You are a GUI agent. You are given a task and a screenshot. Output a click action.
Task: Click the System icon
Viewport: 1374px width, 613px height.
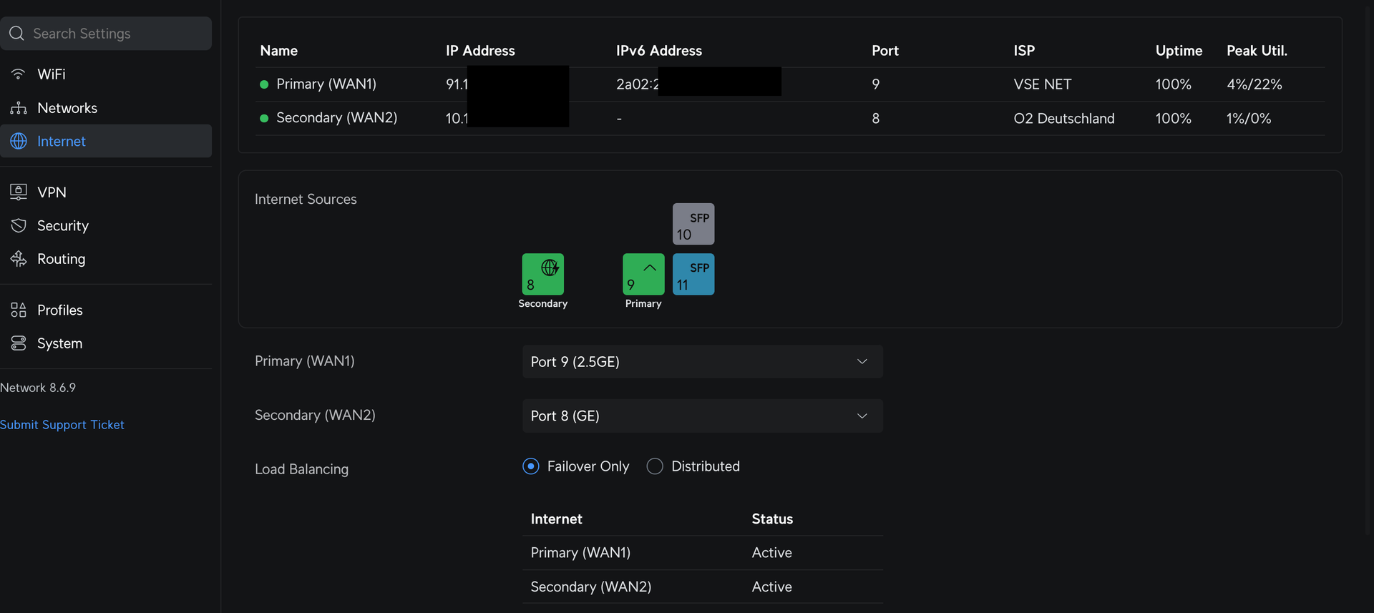[x=18, y=344]
